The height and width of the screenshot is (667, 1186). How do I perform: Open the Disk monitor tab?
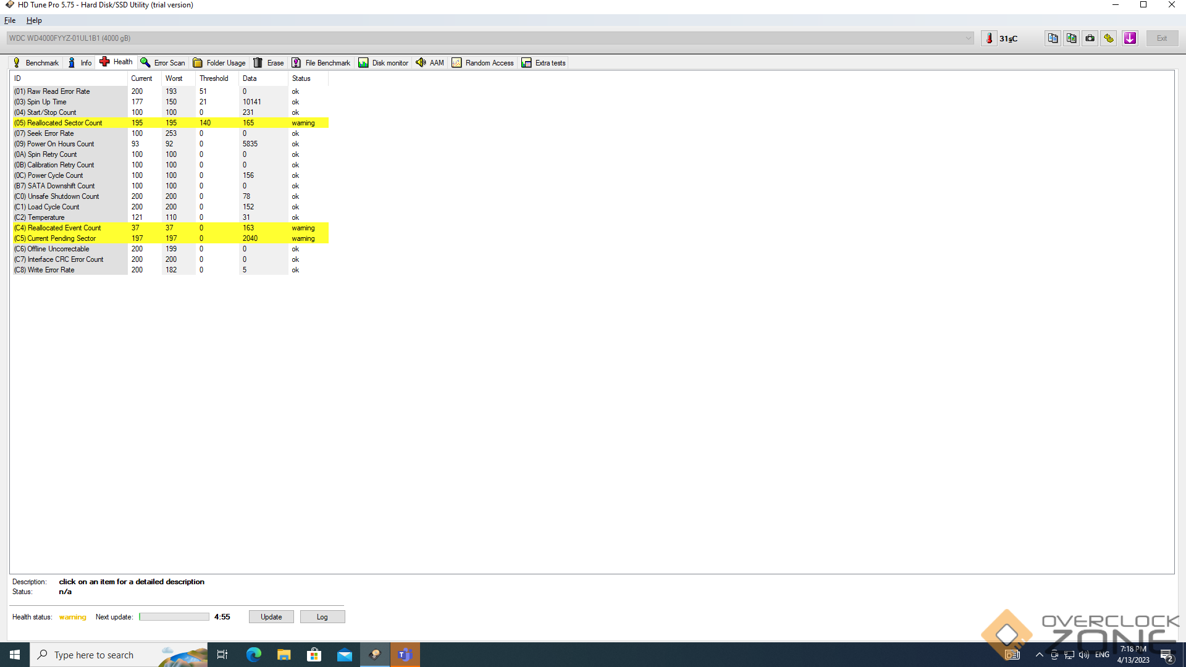pos(384,63)
